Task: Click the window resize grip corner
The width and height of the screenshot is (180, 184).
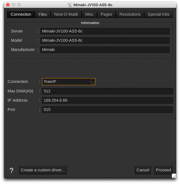Action: pos(174,176)
